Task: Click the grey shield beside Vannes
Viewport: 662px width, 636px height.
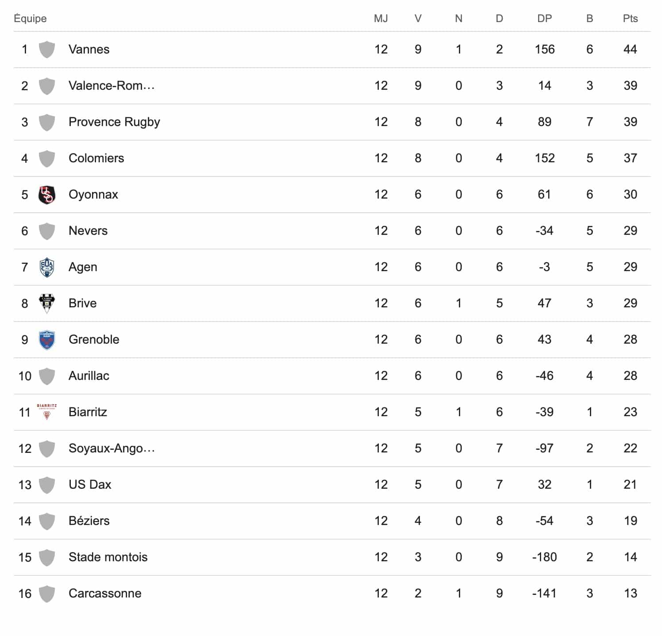Action: click(46, 50)
